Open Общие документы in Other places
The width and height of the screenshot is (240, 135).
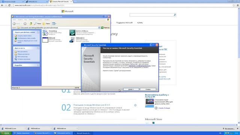[23, 54]
